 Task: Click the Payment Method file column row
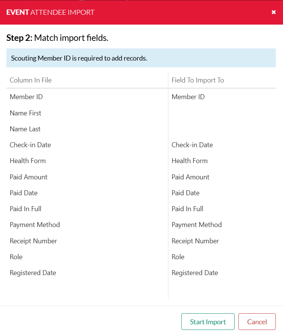[35, 225]
